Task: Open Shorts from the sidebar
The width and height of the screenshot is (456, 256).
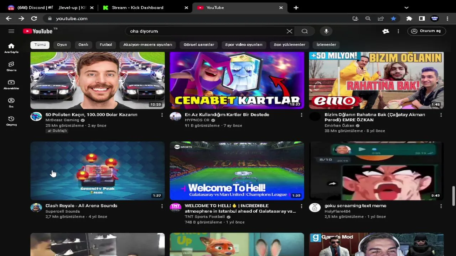Action: pos(11,66)
